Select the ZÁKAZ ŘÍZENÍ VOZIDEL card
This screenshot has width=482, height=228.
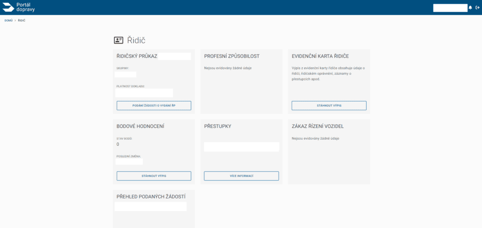[x=329, y=152]
